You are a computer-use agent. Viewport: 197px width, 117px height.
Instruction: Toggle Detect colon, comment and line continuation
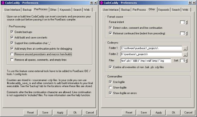(110, 28)
